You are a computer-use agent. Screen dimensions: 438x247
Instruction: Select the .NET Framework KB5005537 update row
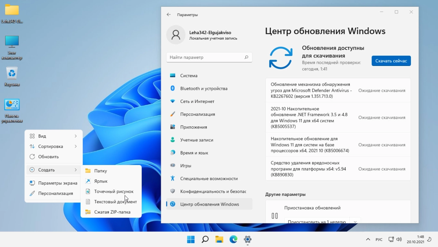338,118
